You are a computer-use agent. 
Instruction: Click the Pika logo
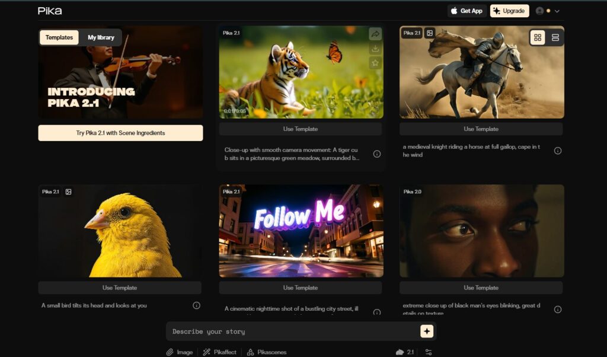point(50,11)
